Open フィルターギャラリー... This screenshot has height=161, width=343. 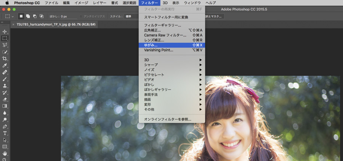click(172, 25)
